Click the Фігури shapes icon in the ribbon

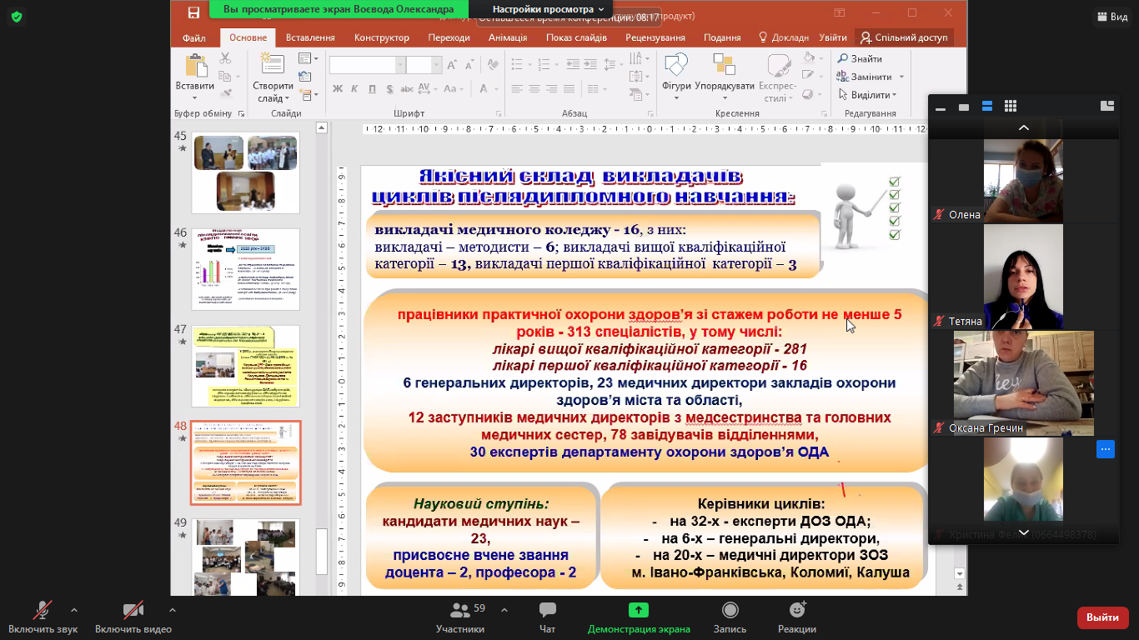click(675, 66)
